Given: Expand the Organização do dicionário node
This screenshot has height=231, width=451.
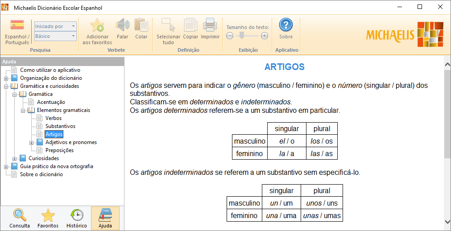Looking at the screenshot, I should coord(6,78).
